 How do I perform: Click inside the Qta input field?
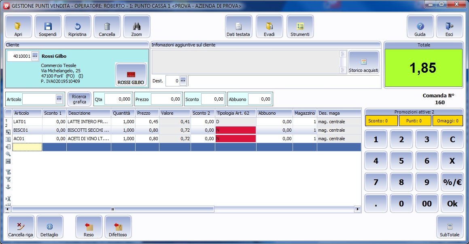[118, 99]
